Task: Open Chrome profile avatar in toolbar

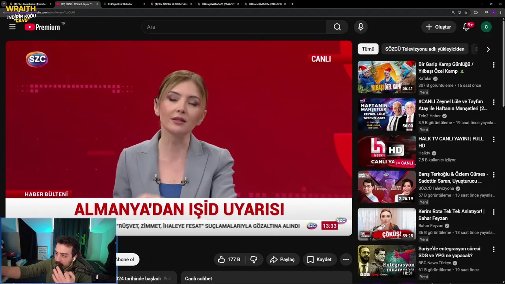Action: pos(493,12)
